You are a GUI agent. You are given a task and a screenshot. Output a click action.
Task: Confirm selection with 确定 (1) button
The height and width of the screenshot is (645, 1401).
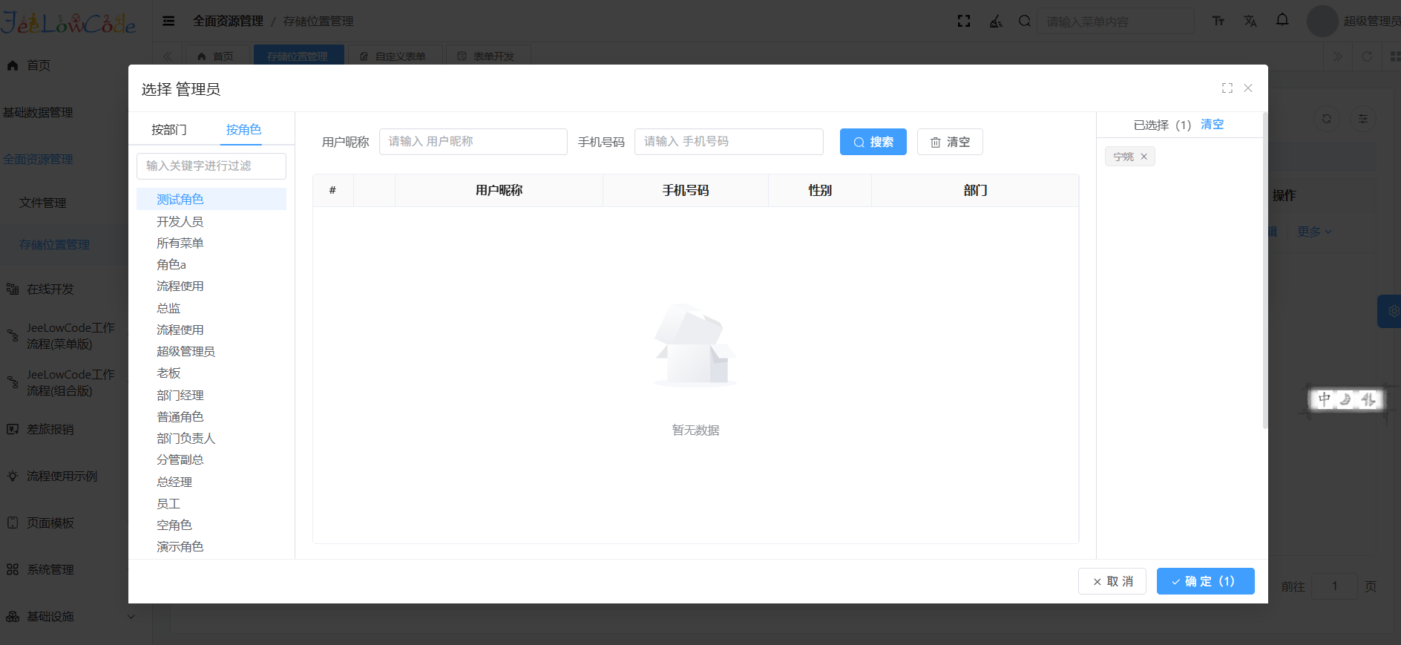[x=1205, y=581]
